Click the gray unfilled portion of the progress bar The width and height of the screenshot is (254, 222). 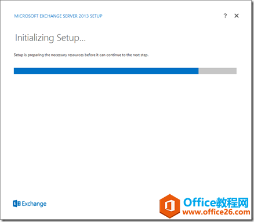pos(217,71)
